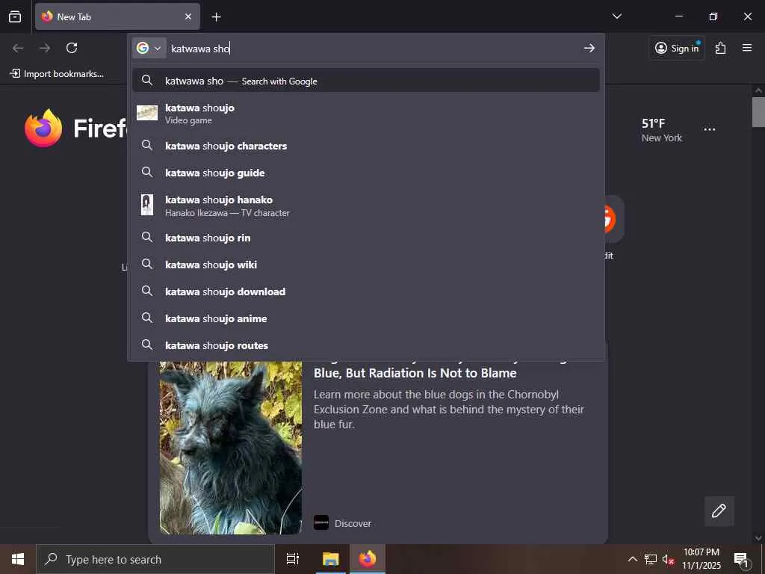Choose suggestion katawa shoujo routes

click(366, 345)
